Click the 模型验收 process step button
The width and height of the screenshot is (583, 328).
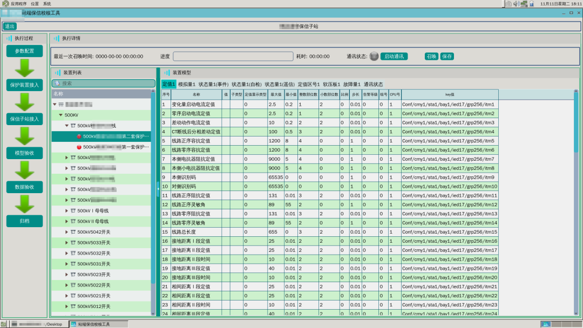point(24,153)
